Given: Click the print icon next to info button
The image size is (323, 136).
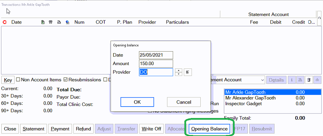Looking at the screenshot, I should 300,80.
